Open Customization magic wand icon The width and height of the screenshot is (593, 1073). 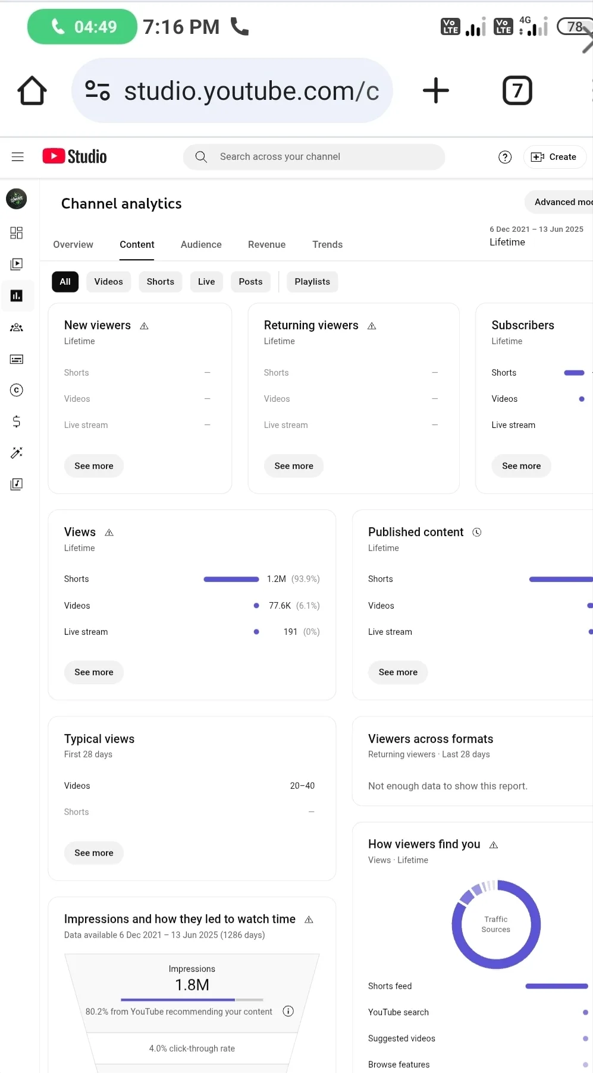(17, 453)
